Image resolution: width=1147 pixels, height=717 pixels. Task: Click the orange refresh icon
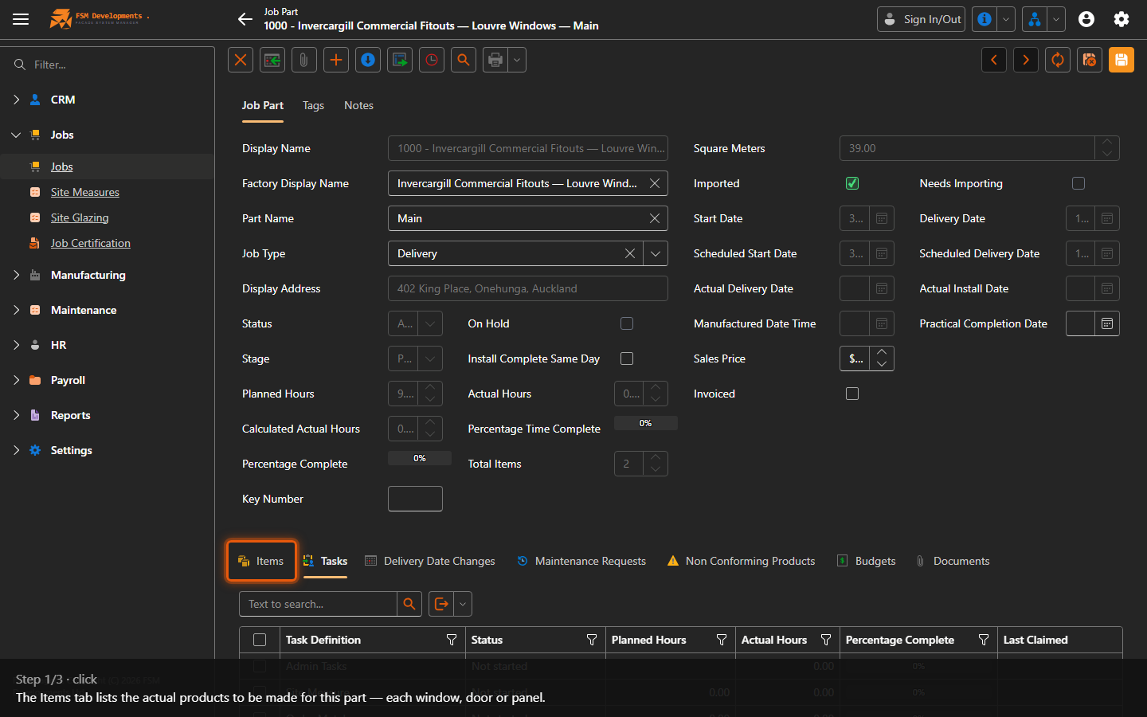[1057, 60]
